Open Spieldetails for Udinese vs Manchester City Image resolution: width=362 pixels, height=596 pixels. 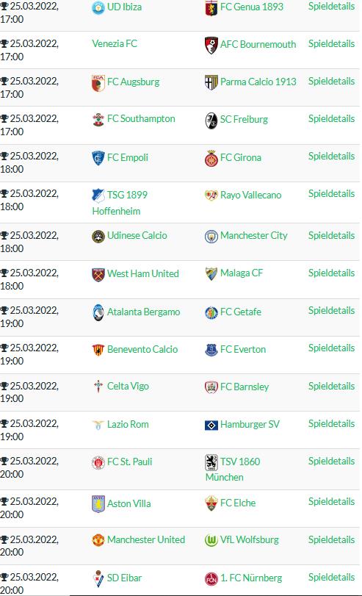tap(331, 236)
